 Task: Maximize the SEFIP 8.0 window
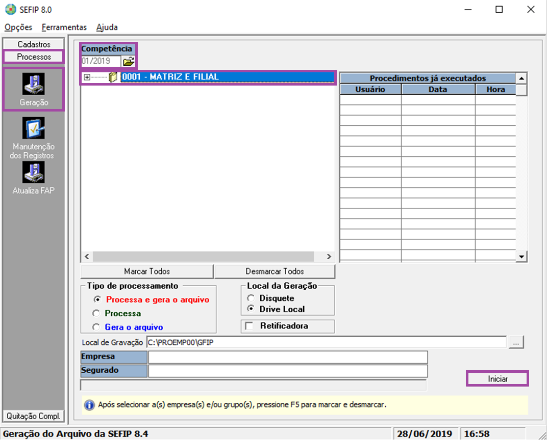pyautogui.click(x=499, y=9)
